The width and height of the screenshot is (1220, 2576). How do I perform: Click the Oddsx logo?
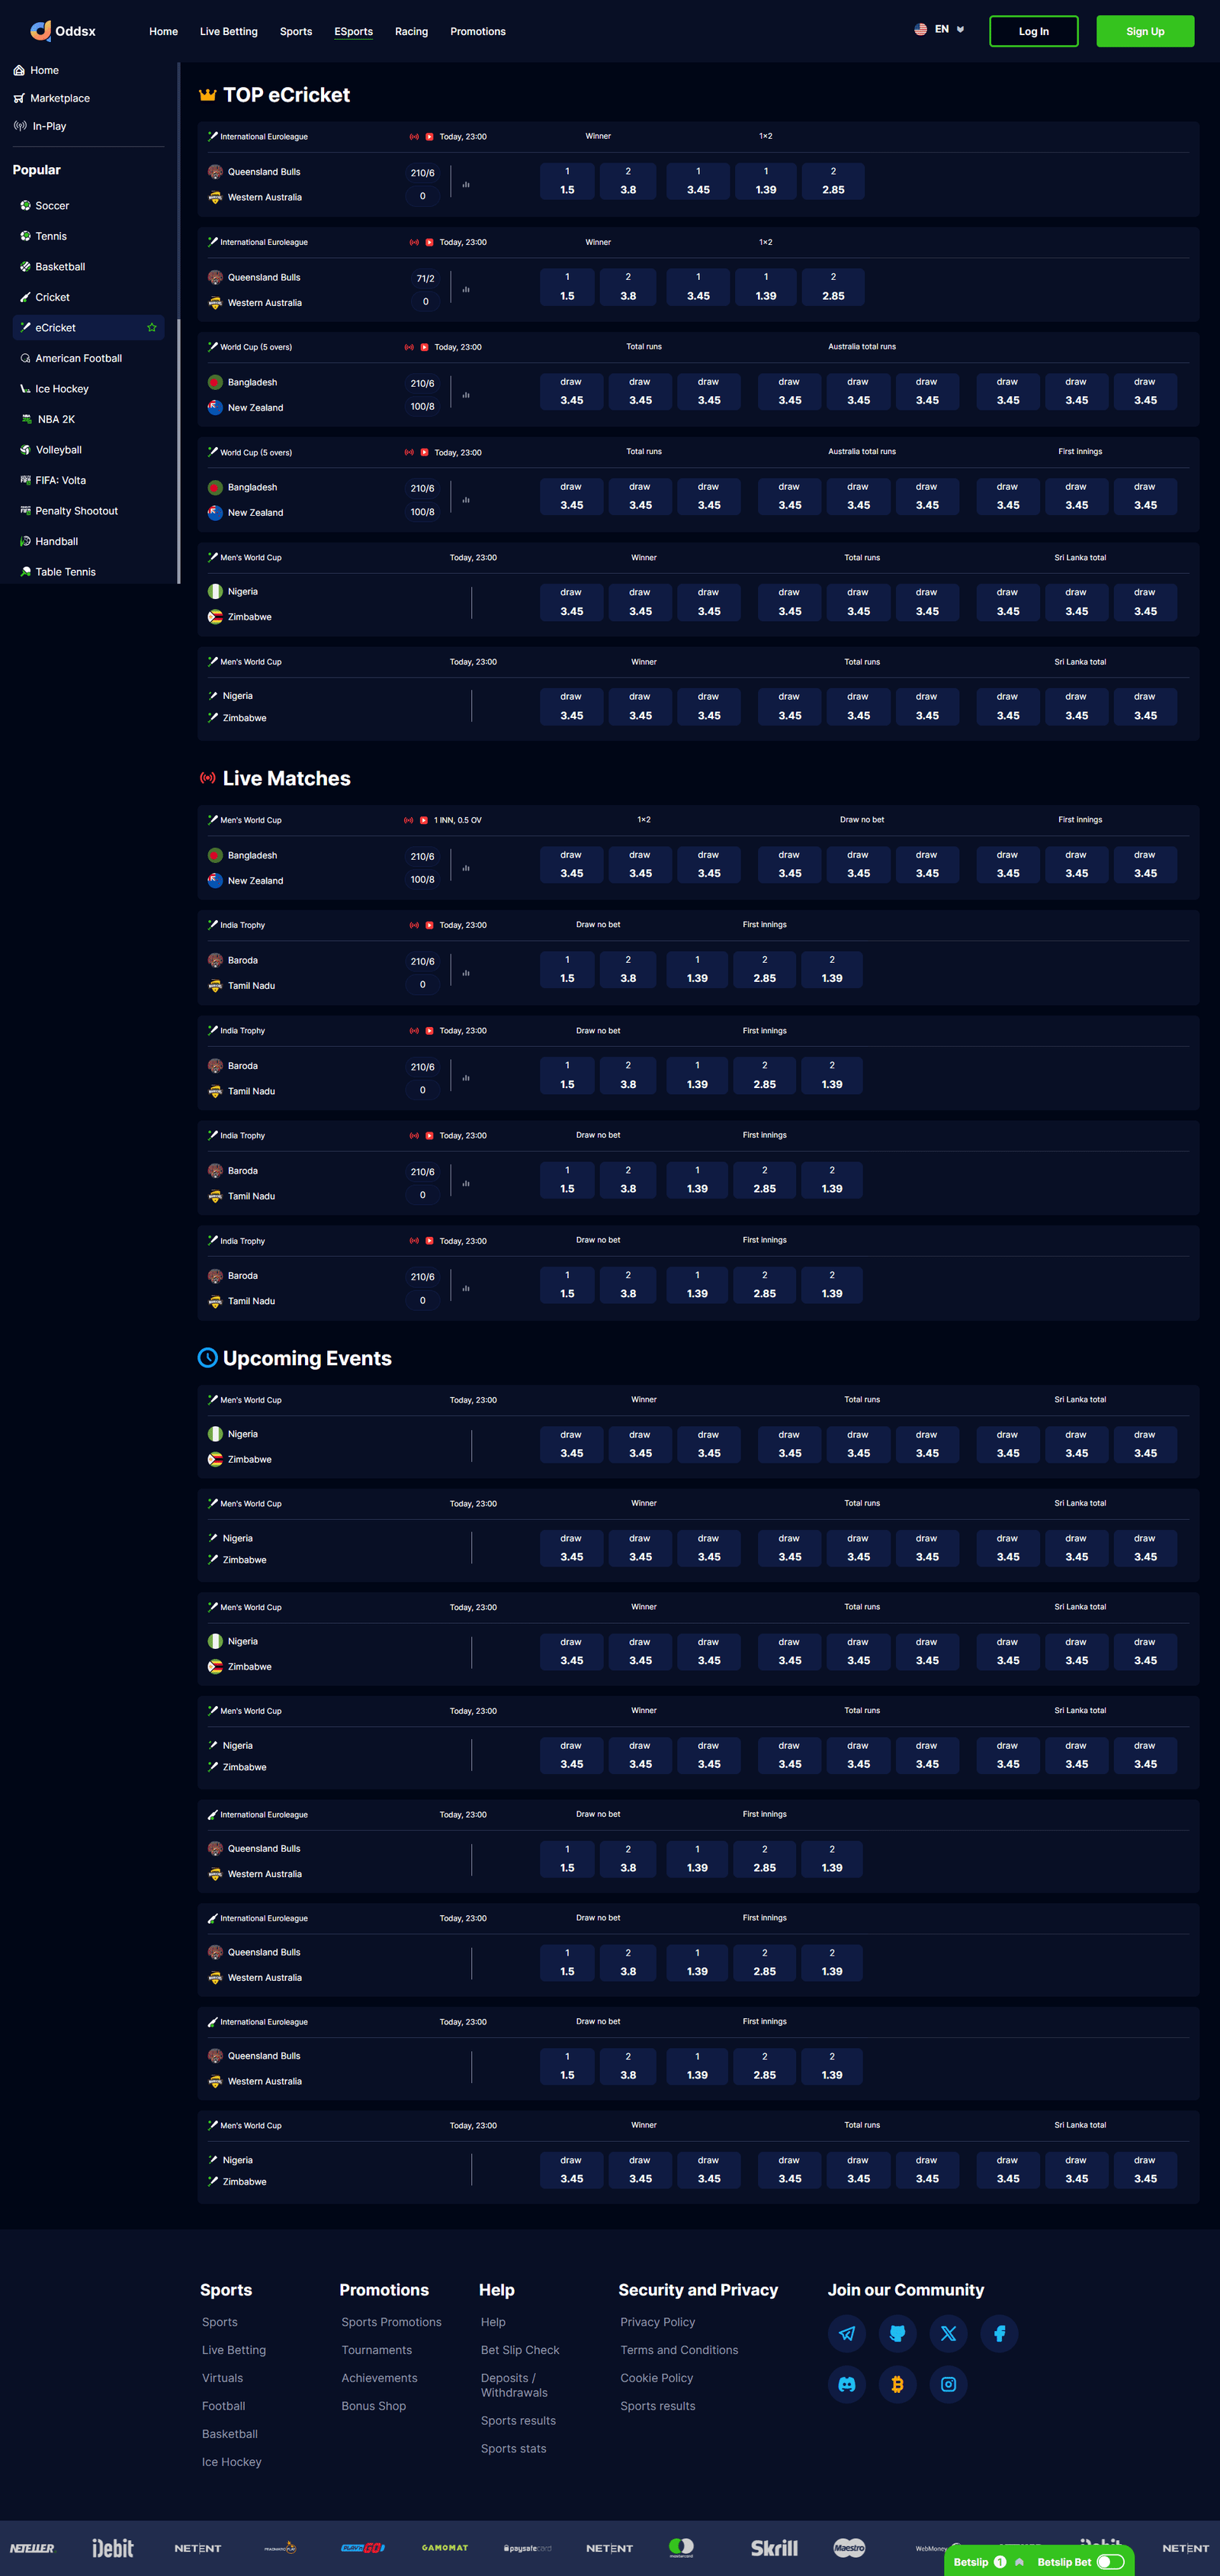click(x=63, y=31)
